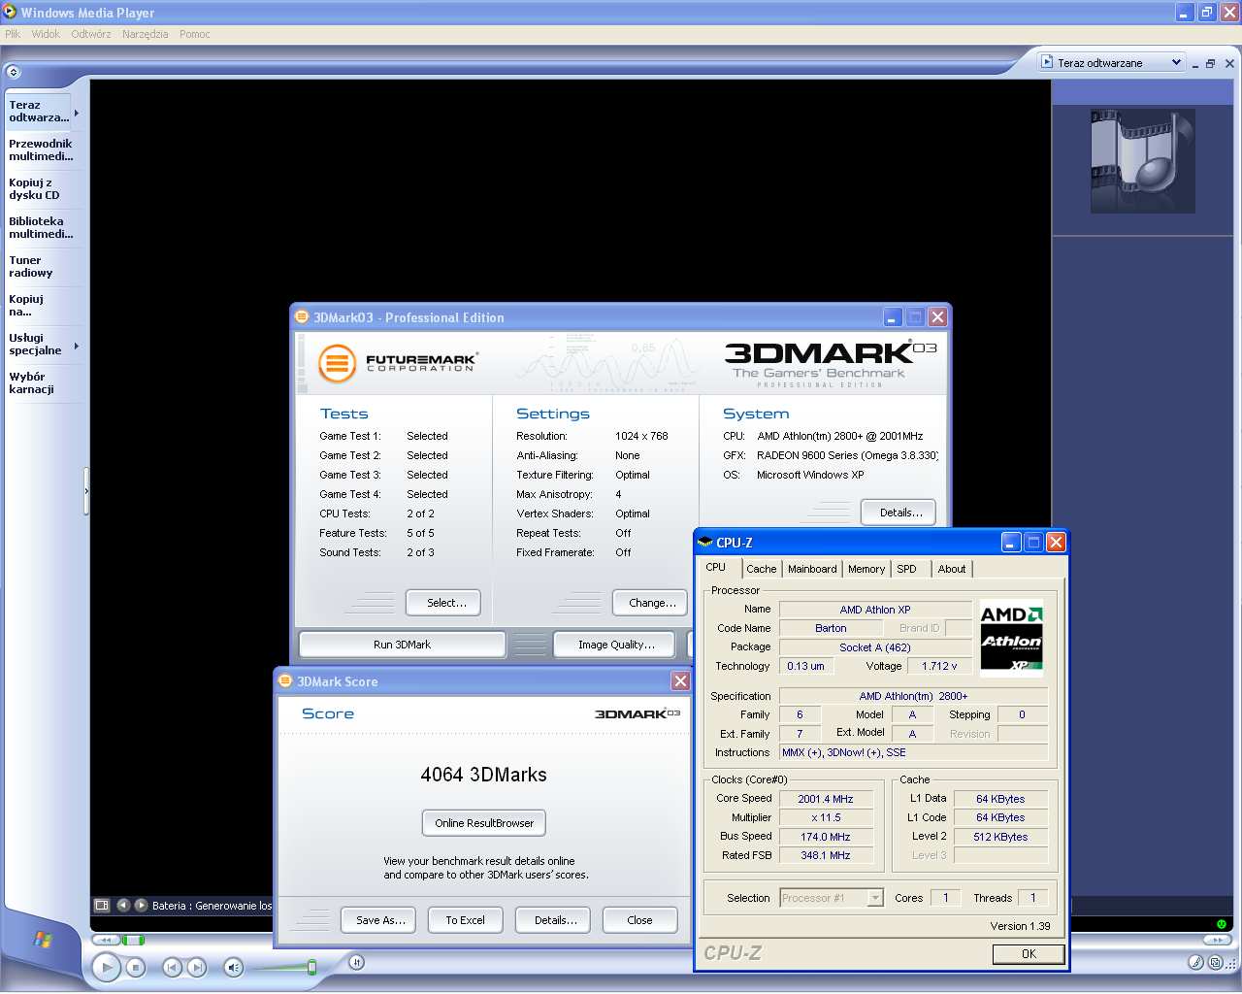1242x994 pixels.
Task: Open Biblioteka multimediów sidebar item
Action: [x=41, y=227]
